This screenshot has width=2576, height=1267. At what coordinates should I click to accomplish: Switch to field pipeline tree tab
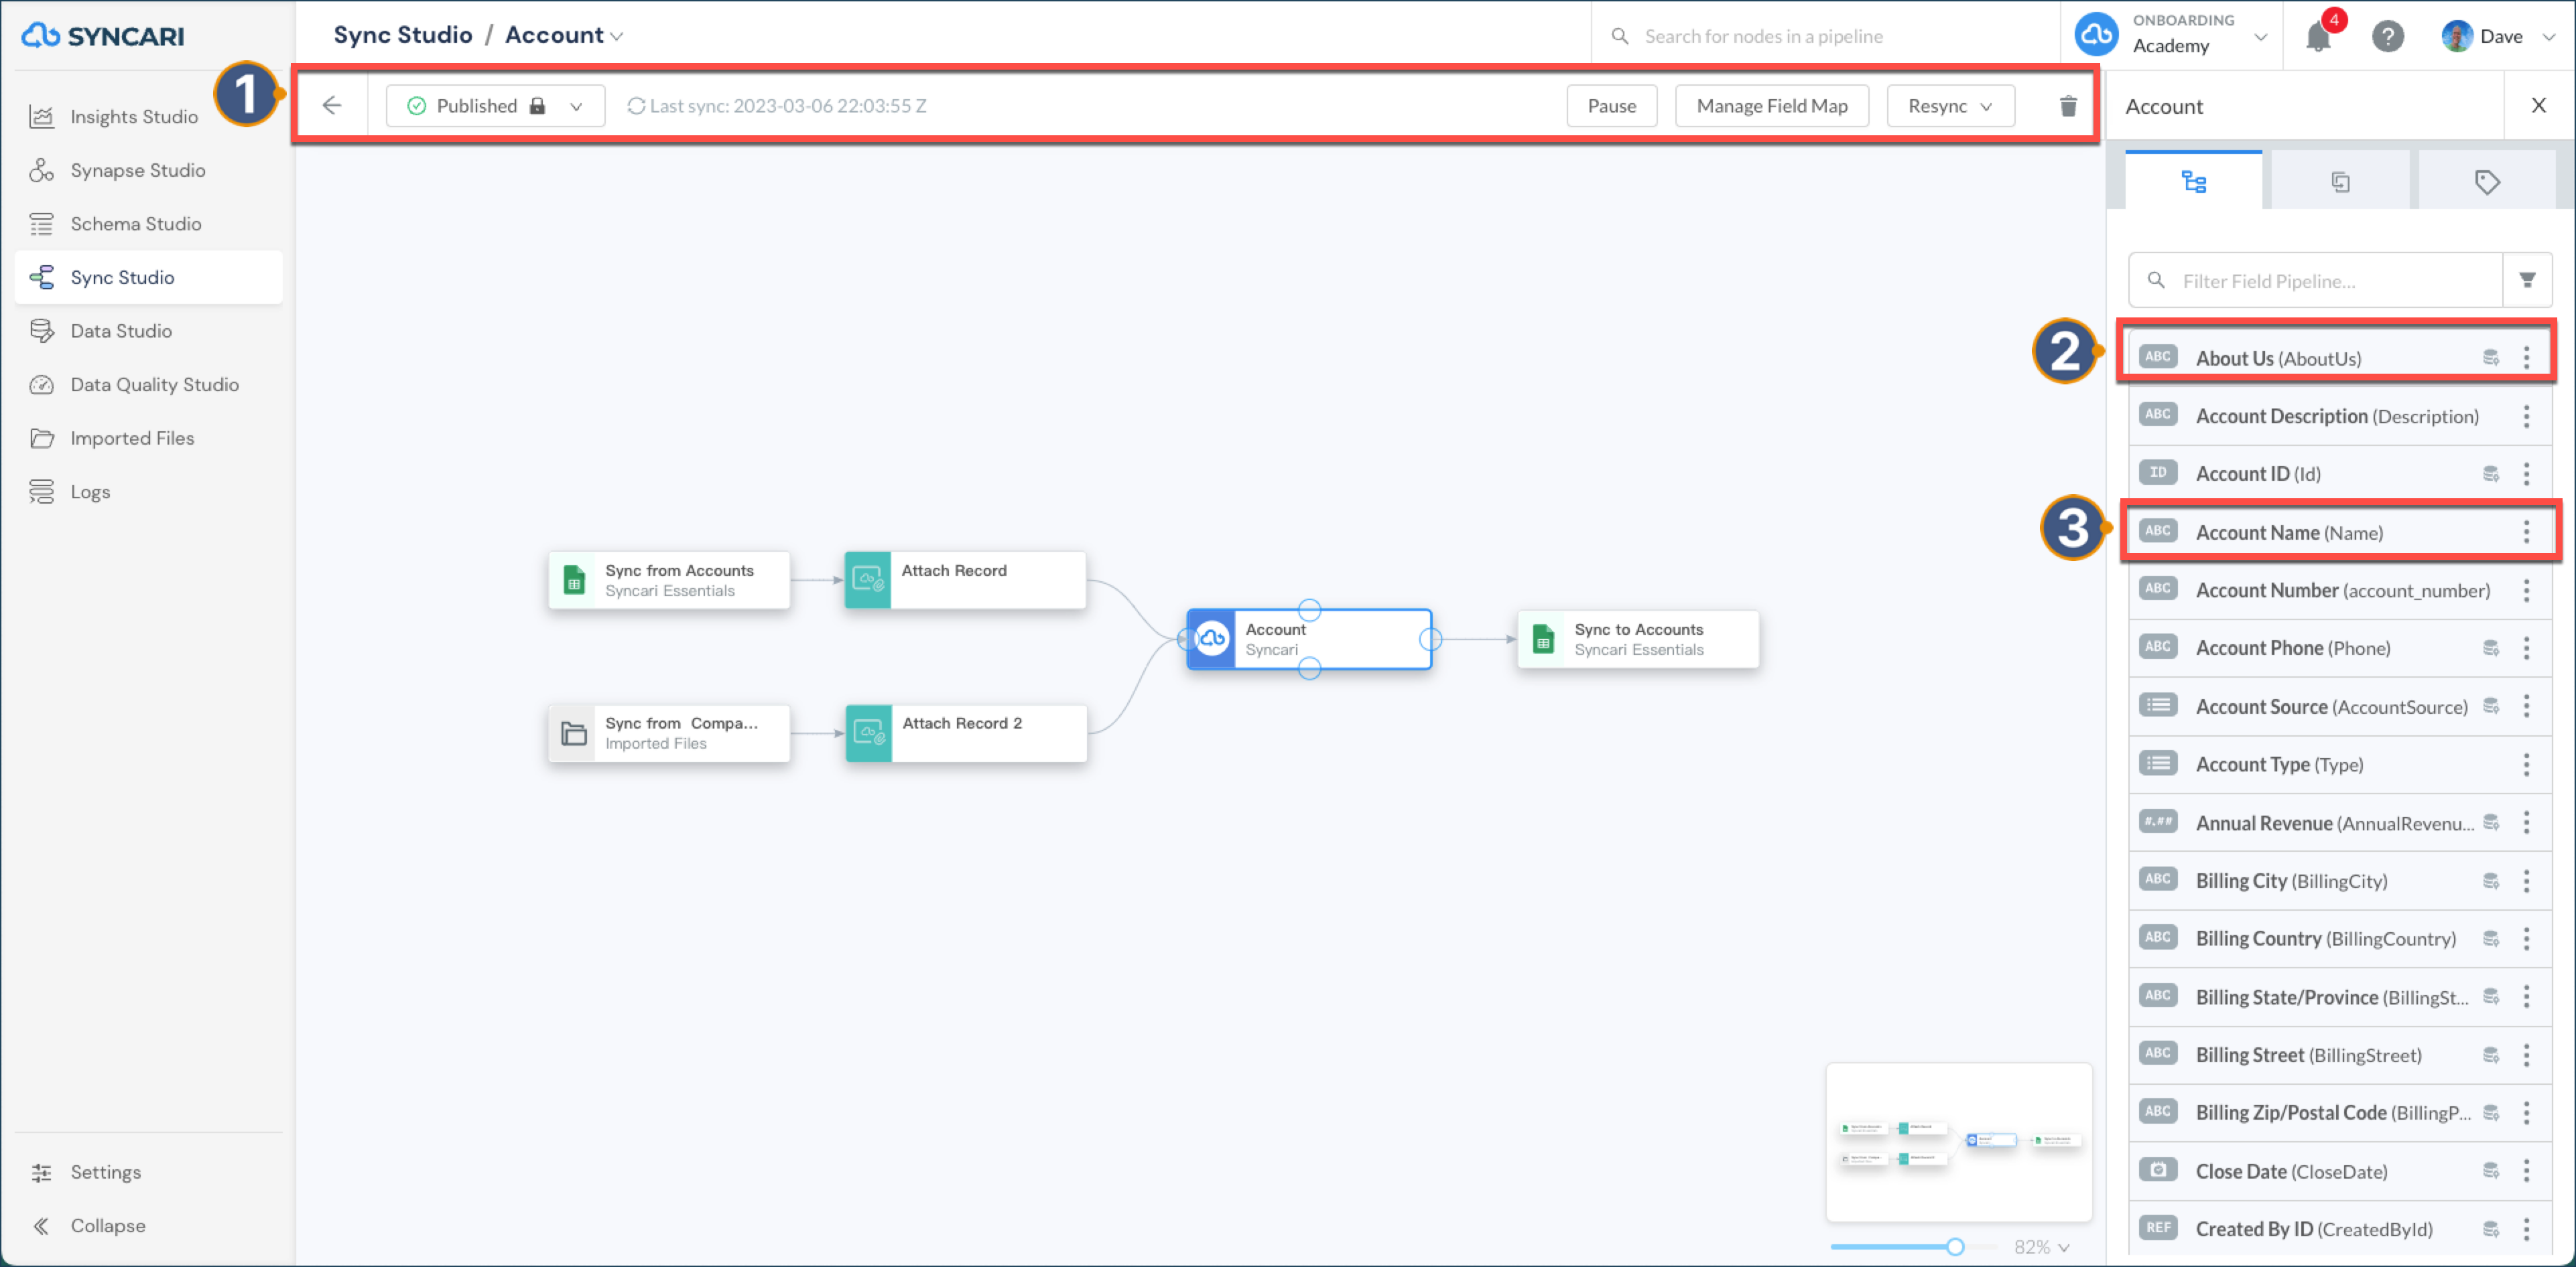pyautogui.click(x=2193, y=181)
